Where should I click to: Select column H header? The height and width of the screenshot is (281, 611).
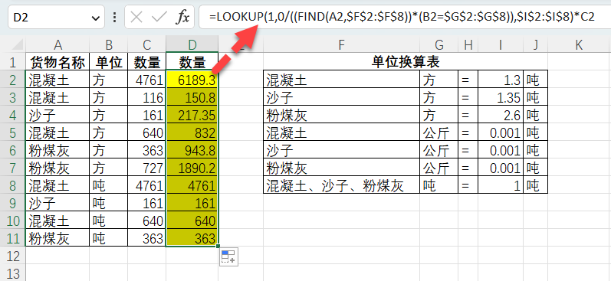point(468,45)
